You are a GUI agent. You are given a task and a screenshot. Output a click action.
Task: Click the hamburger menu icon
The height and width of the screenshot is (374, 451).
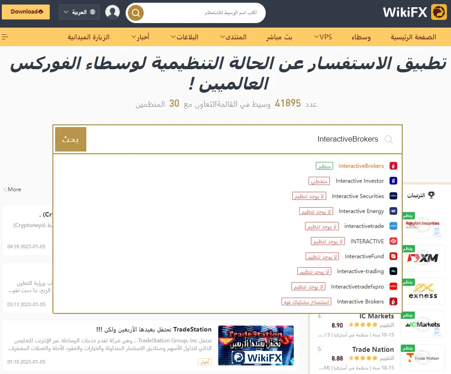point(5,37)
